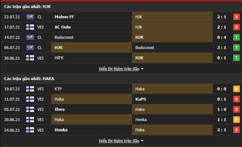242x147 pixels.
Task: Click draw badge for KTP vs Haka match
Action: pos(236,89)
